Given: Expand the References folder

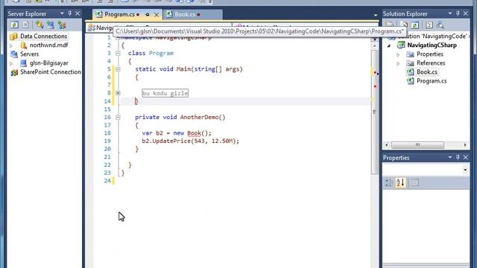Looking at the screenshot, I should (x=398, y=63).
